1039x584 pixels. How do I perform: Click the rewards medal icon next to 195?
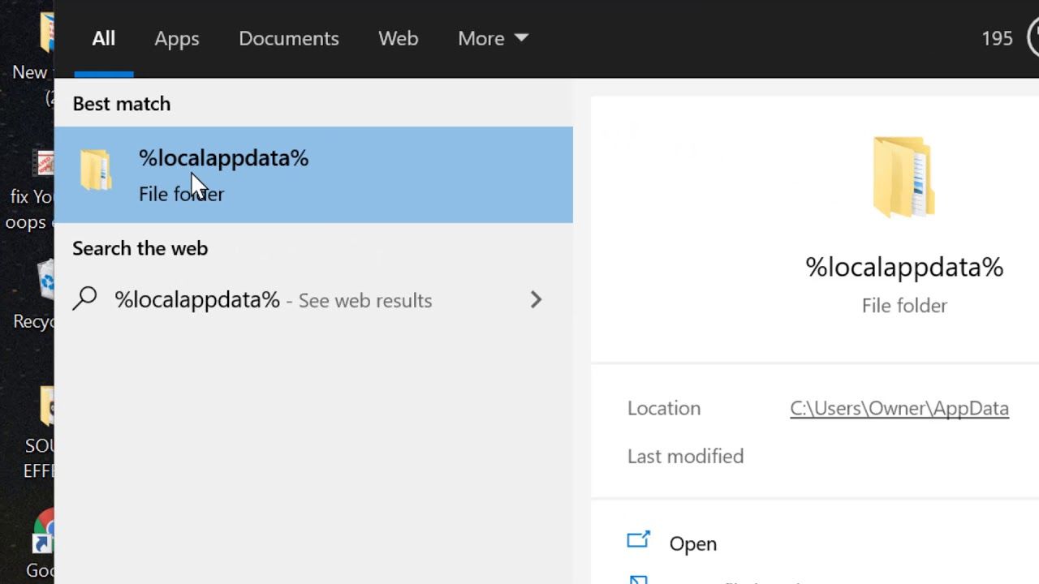point(1034,37)
